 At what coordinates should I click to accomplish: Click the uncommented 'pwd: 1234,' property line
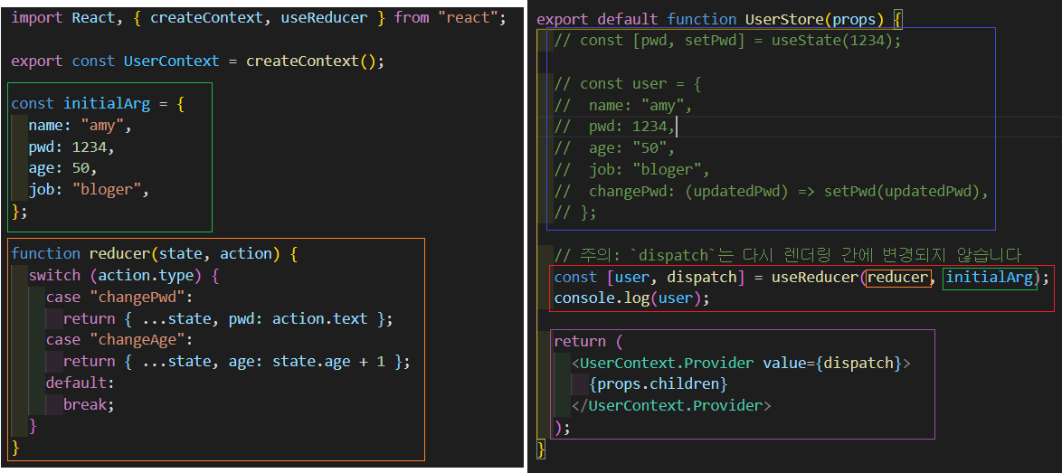(71, 147)
